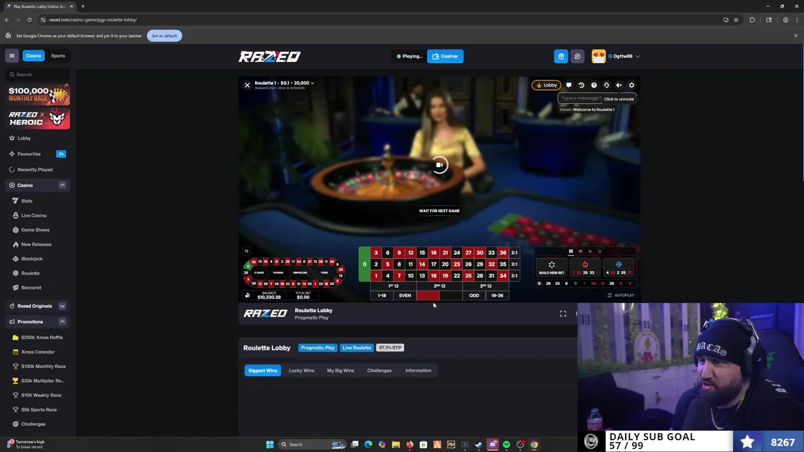
Task: Switch racetrack view toggle icon
Action: coord(246,250)
